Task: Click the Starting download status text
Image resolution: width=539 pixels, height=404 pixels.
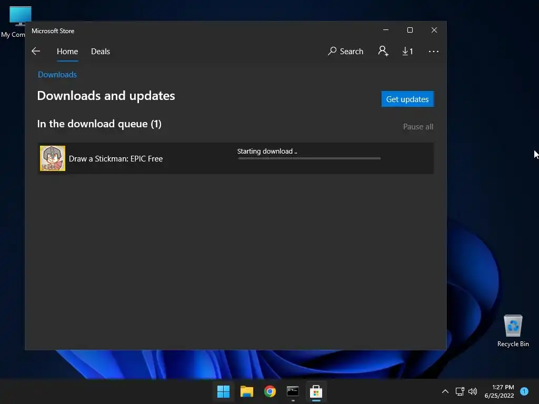Action: (267, 151)
